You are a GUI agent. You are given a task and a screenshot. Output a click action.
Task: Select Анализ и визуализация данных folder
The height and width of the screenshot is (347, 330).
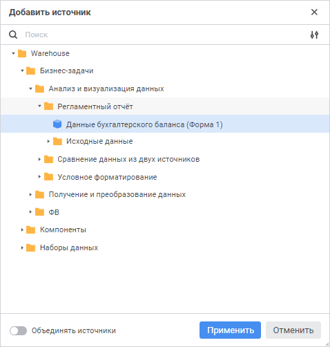click(x=106, y=88)
